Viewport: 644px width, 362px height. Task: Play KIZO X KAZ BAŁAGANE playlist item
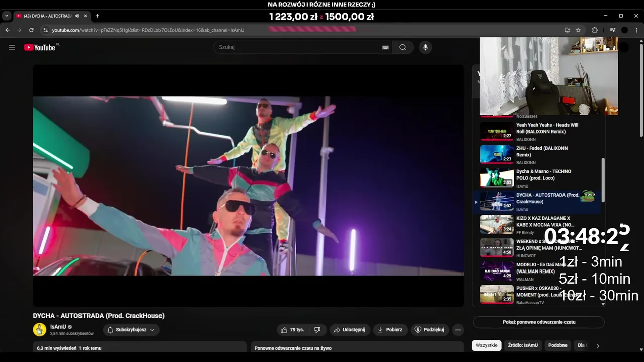(x=538, y=225)
